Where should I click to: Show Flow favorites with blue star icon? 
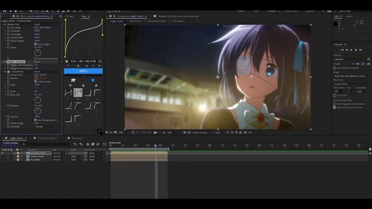[x=93, y=80]
